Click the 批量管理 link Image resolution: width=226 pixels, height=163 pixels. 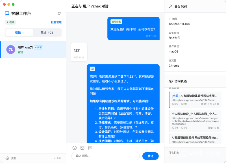(56, 22)
